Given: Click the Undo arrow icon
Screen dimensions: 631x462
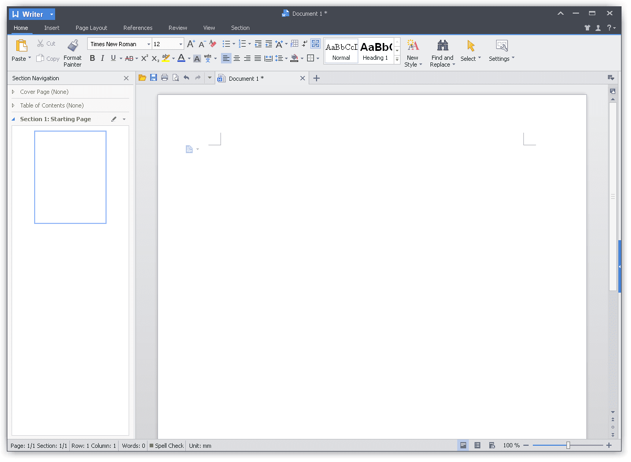Looking at the screenshot, I should [x=186, y=78].
